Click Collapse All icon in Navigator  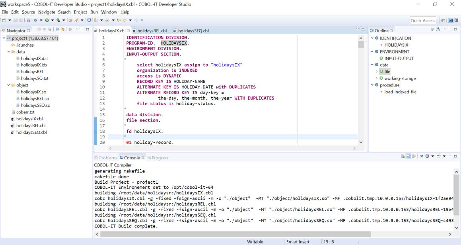(x=58, y=29)
